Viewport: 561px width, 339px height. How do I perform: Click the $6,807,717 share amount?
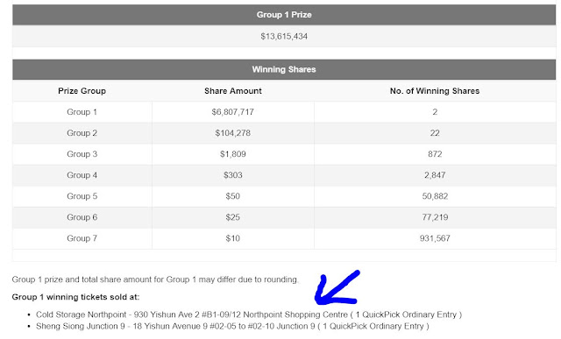click(x=233, y=112)
